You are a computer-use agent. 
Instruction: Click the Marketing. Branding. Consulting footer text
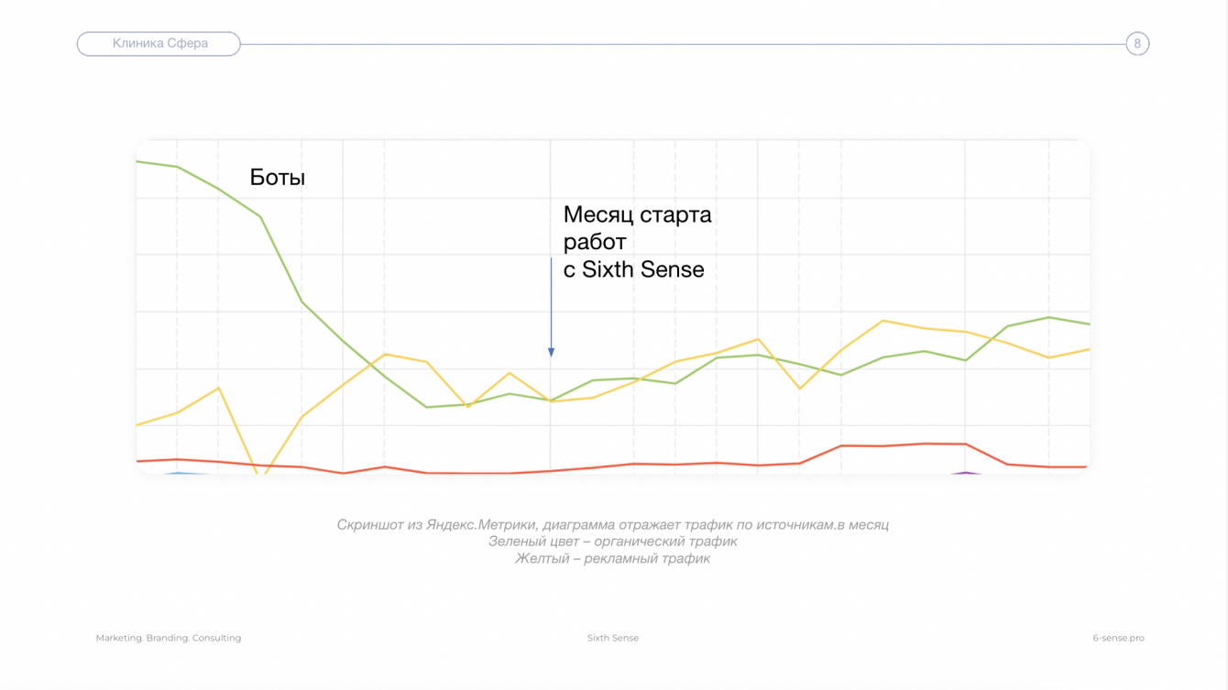pyautogui.click(x=169, y=638)
